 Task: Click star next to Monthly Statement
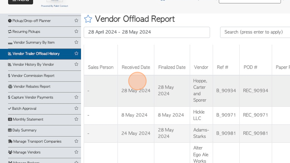click(76, 119)
